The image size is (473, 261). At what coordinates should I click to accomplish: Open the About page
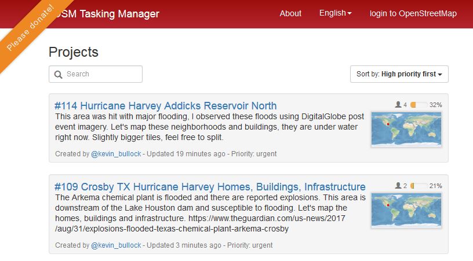pyautogui.click(x=290, y=13)
